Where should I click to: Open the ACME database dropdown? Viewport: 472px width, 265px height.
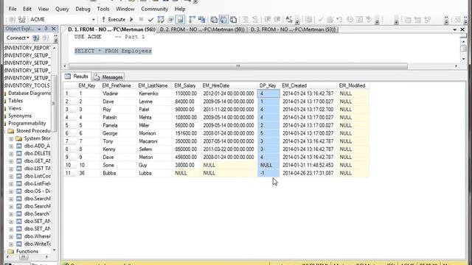(x=94, y=20)
